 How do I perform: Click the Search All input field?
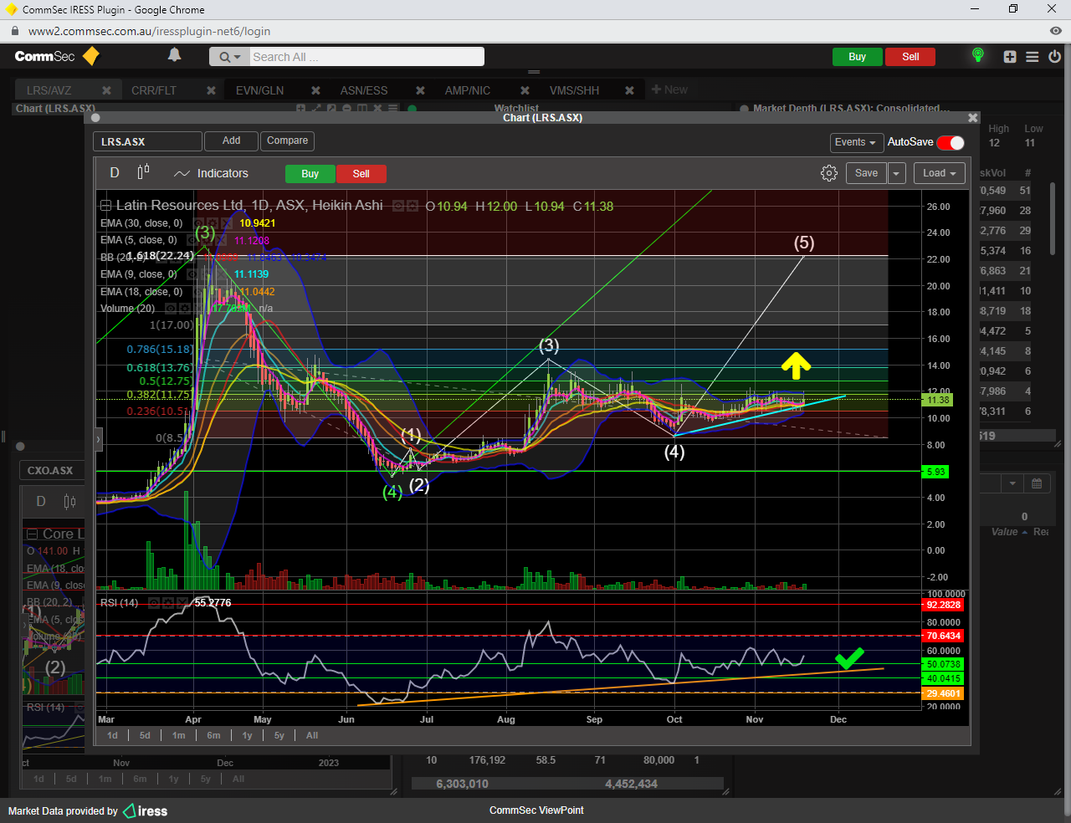[366, 57]
